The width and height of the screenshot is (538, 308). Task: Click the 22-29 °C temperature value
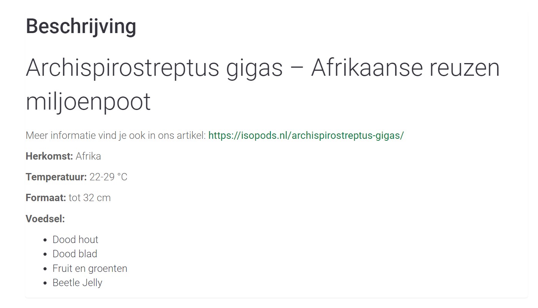[108, 177]
